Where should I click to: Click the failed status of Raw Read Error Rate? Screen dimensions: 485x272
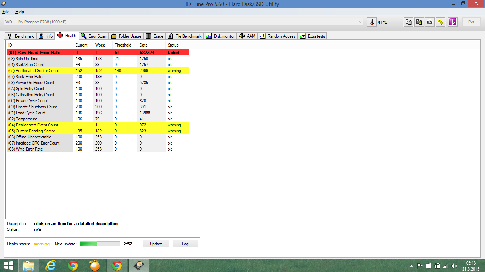[x=173, y=53]
